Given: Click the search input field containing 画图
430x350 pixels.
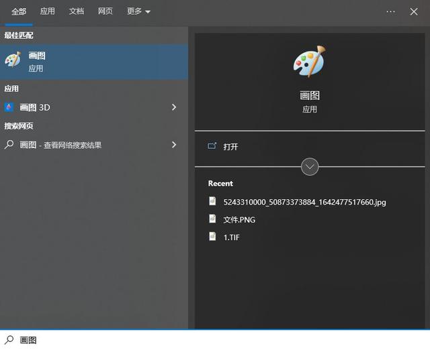Looking at the screenshot, I should 215,340.
